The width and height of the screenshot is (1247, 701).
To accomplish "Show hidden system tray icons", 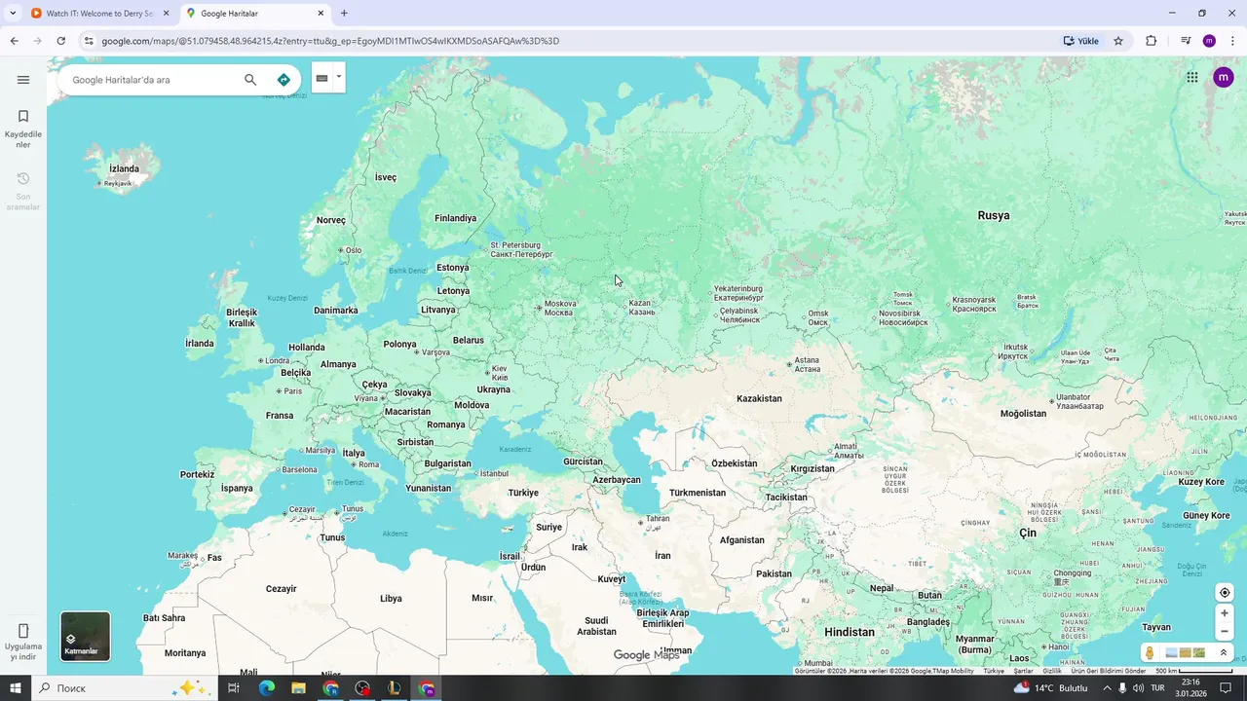I will tap(1107, 688).
